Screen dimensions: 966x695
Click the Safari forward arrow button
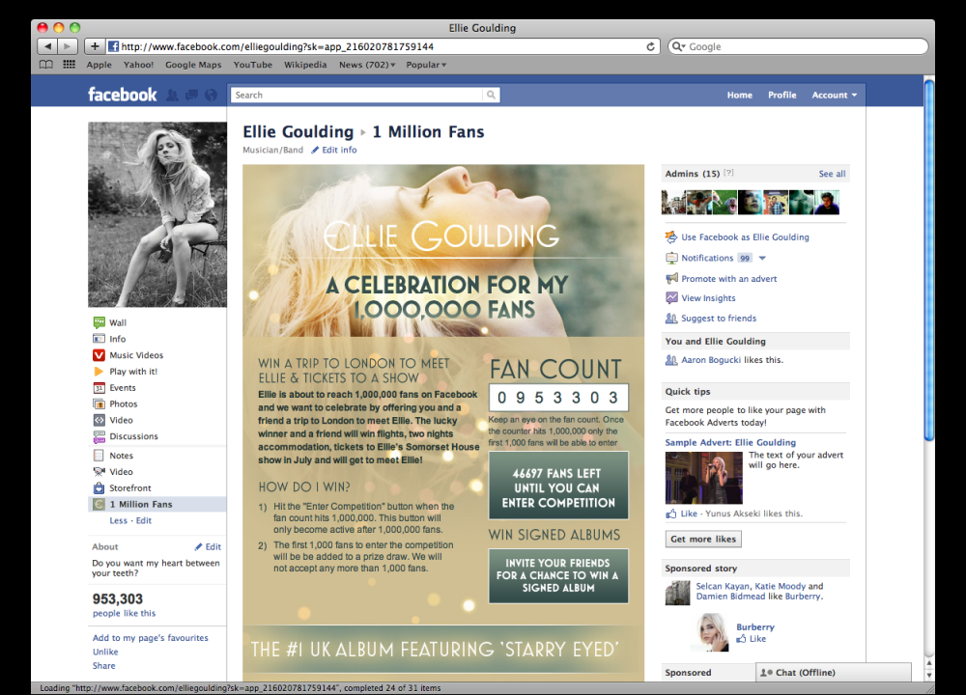coord(68,46)
